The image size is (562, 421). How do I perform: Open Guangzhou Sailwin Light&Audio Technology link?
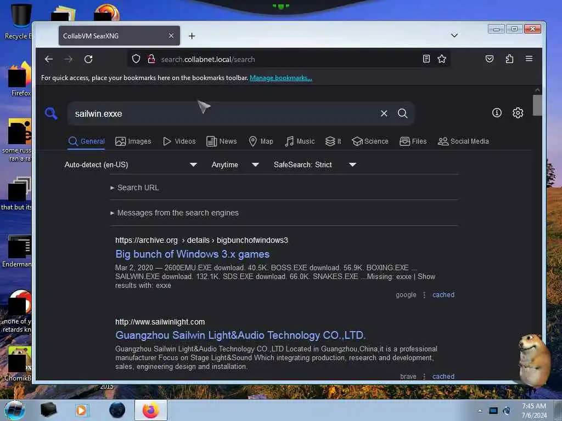[x=240, y=335]
